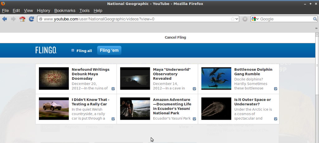
Task: Open the Help menu
Action: [x=98, y=11]
